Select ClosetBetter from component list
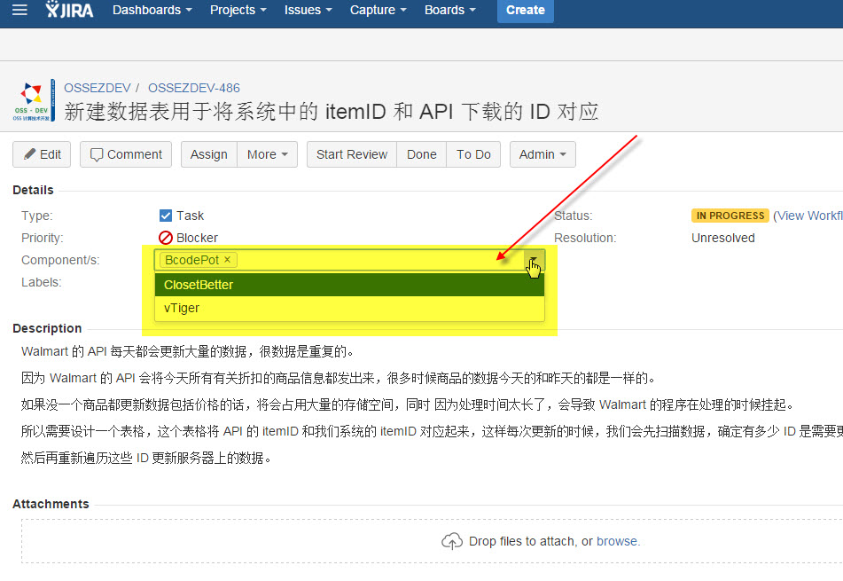Image resolution: width=843 pixels, height=581 pixels. pos(349,285)
